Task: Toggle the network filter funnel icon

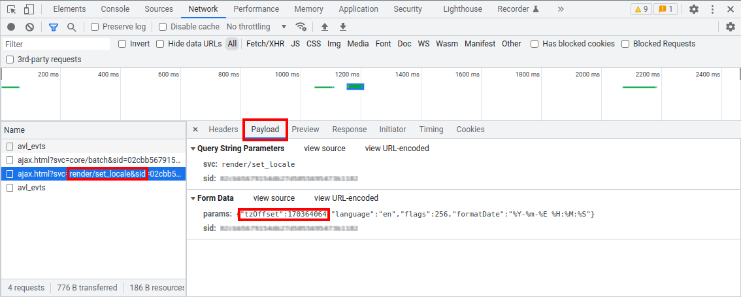Action: (54, 27)
